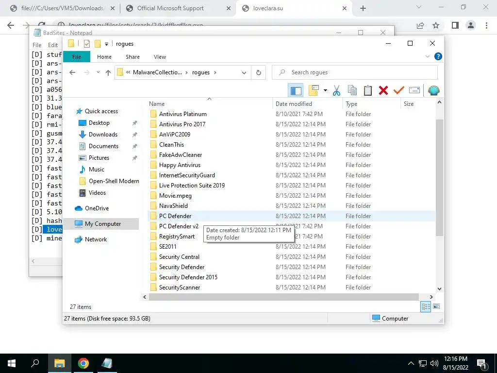Expand the address bar history dropdown
Screen dimensions: 497x373
tap(244, 73)
